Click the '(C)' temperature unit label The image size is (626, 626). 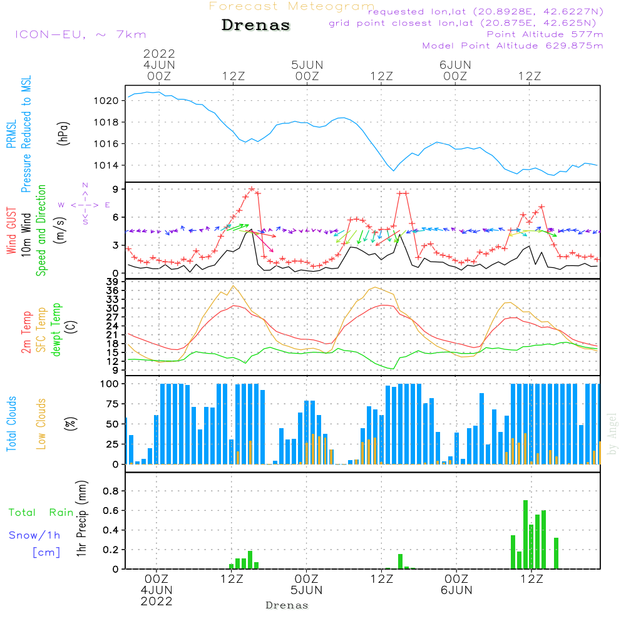(x=72, y=327)
